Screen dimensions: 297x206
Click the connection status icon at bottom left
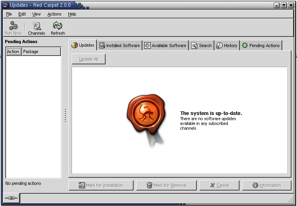pos(11,198)
